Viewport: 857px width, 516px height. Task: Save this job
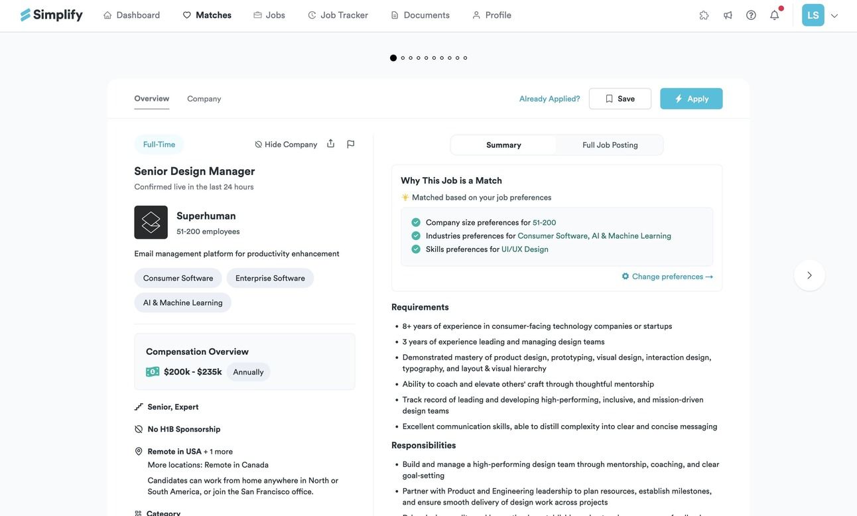pos(620,99)
